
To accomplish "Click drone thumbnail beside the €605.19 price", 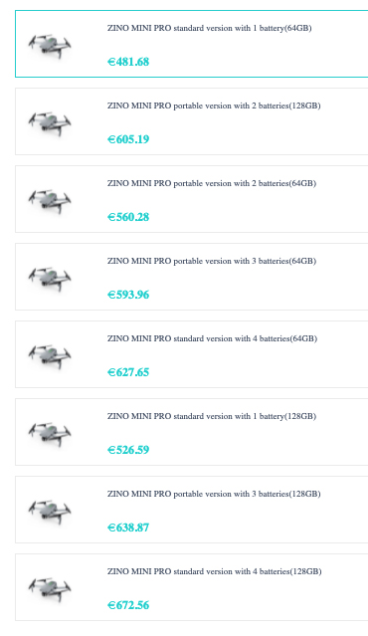I will pos(50,123).
